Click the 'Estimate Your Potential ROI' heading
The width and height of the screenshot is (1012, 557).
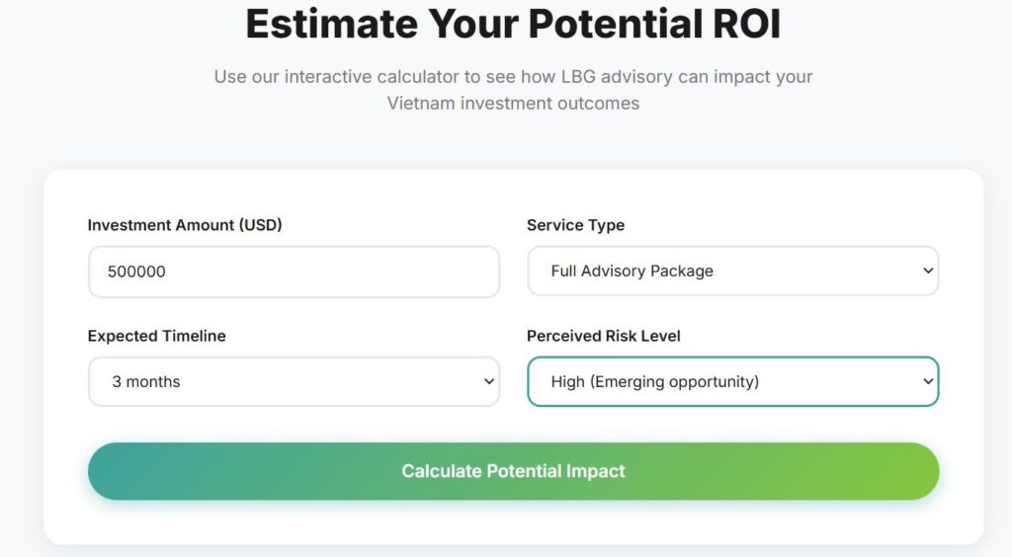click(513, 25)
